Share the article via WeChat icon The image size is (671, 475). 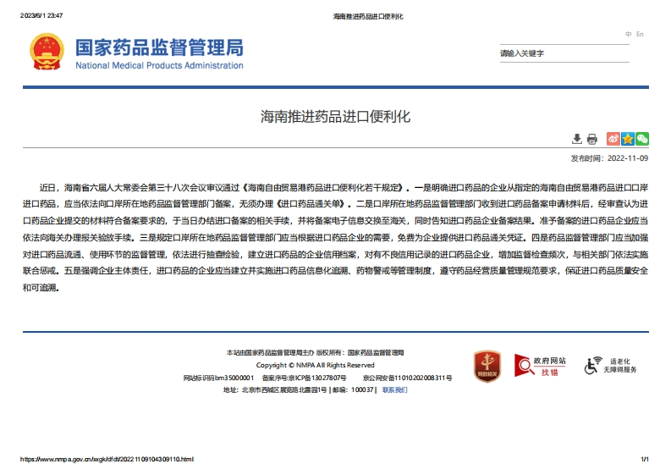pos(642,139)
